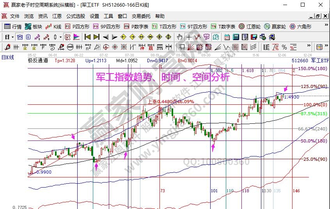
Task: Click the floppy disk save icon
Action: pos(254,37)
